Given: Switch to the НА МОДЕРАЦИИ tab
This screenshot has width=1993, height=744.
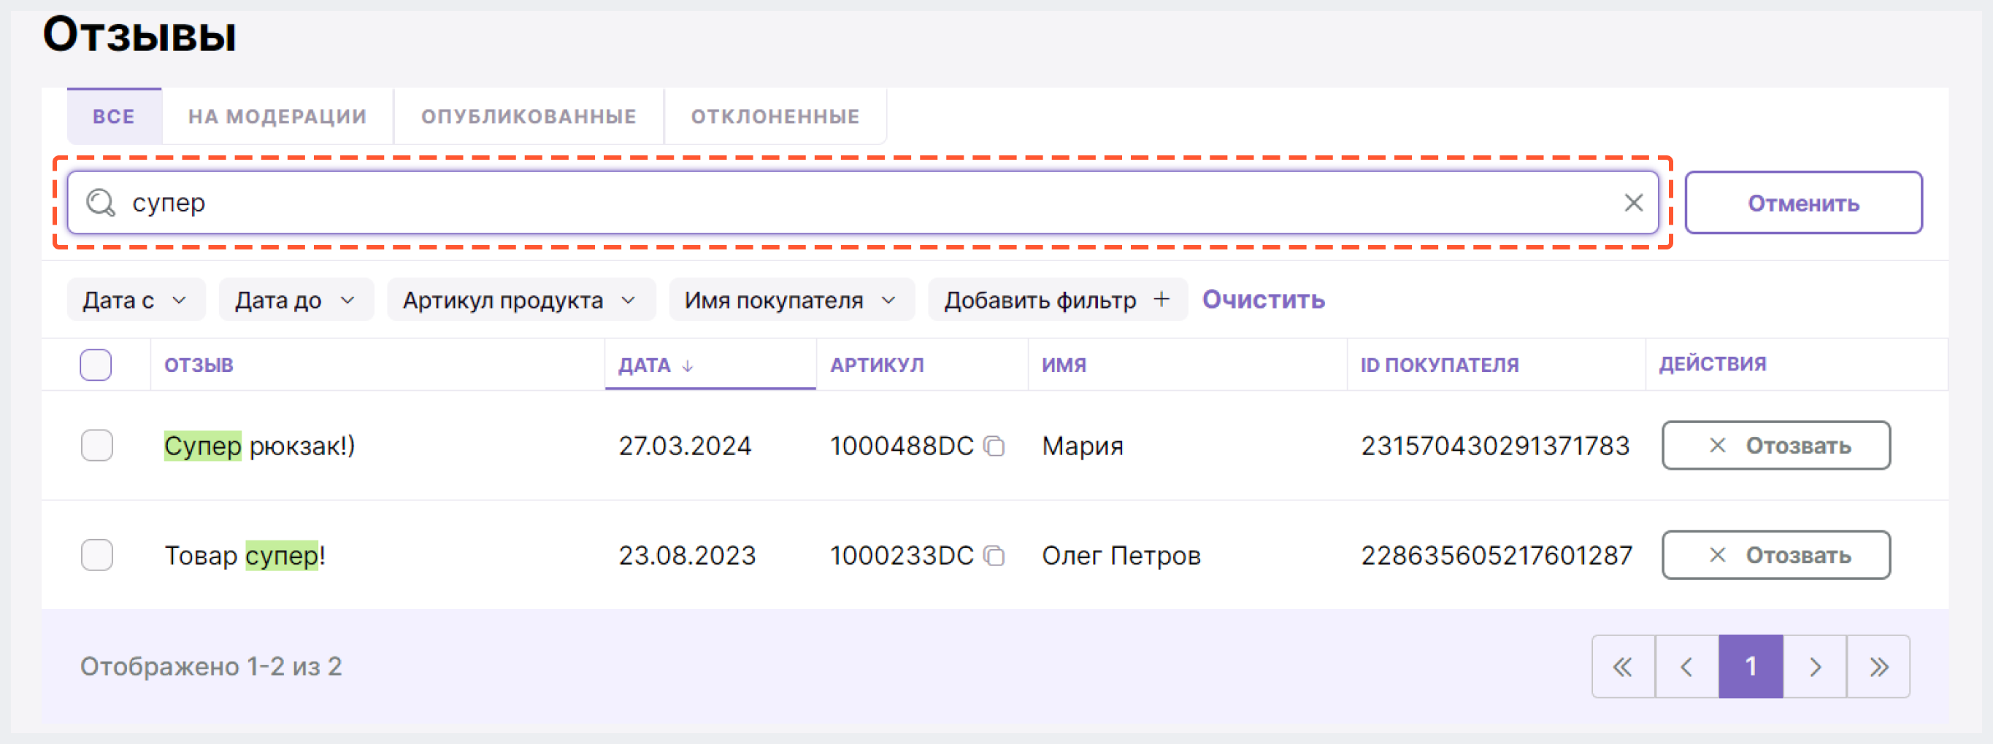Looking at the screenshot, I should [x=277, y=116].
